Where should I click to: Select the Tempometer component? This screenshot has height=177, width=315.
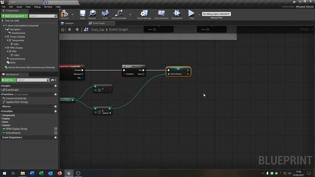[x=18, y=40]
